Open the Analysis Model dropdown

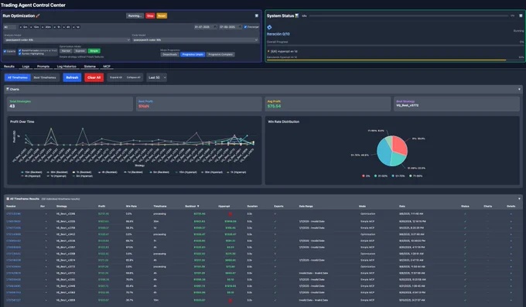tap(67, 40)
